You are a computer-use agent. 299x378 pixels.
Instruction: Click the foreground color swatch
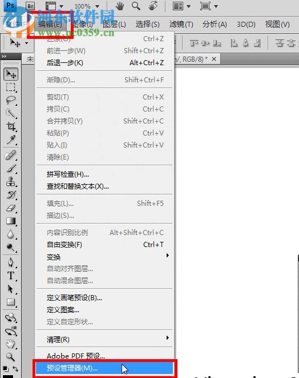pos(8,376)
